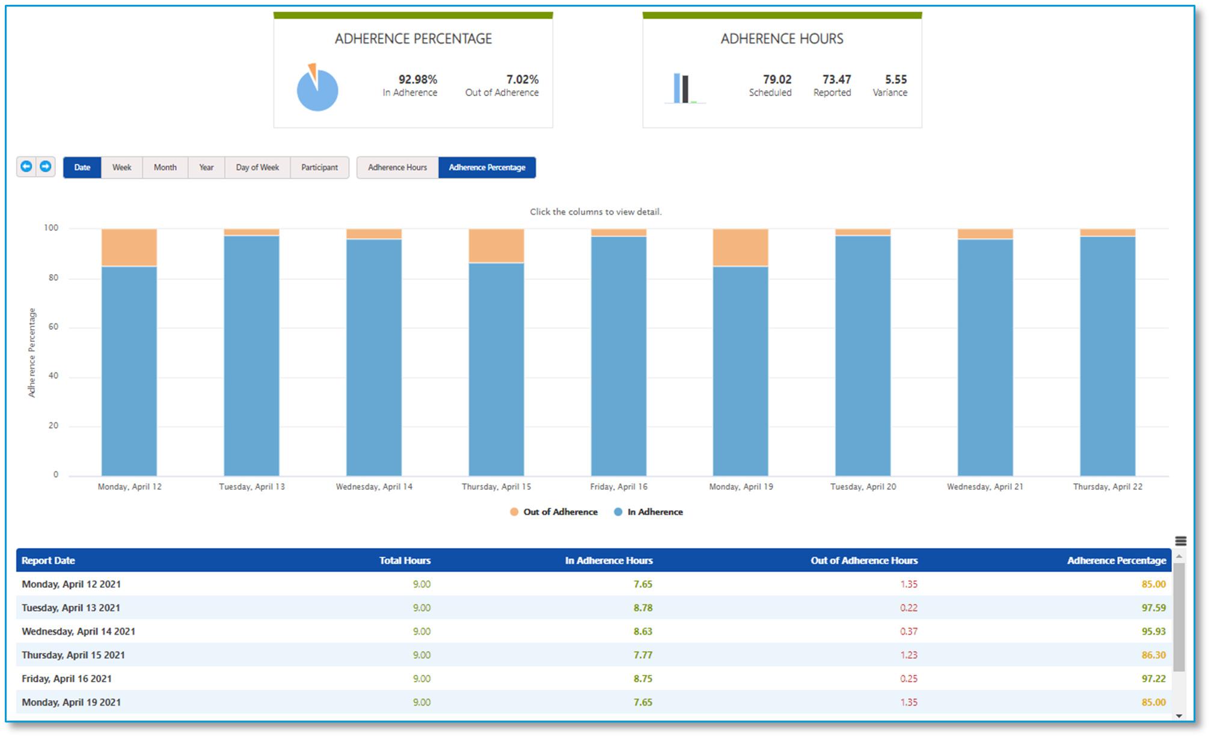
Task: Click 97.22 adherence percentage for April 16
Action: (x=1153, y=679)
